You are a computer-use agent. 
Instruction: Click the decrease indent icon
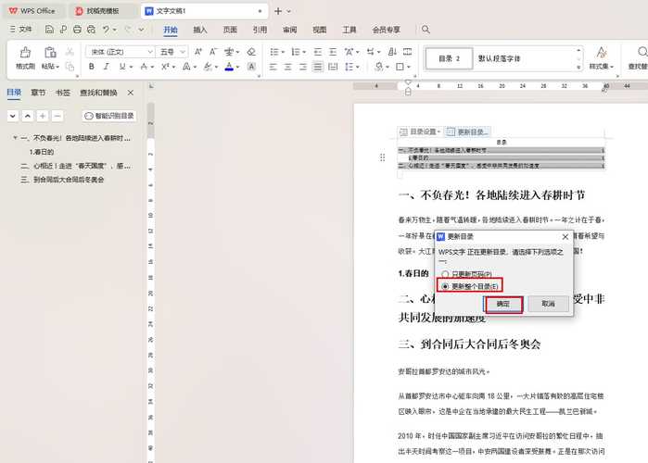(317, 52)
